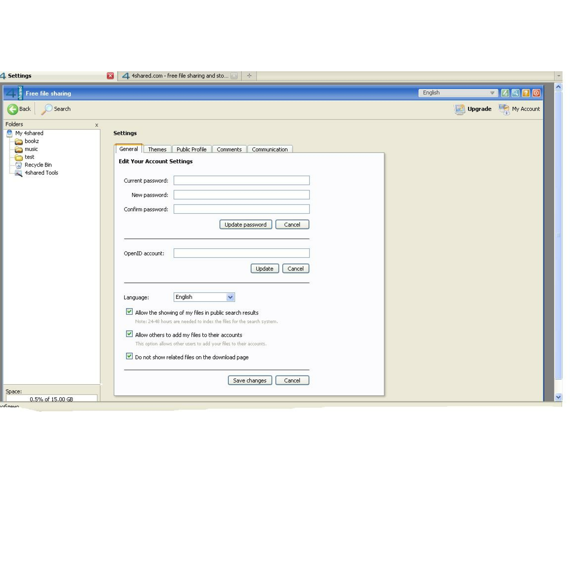The image size is (570, 570).
Task: Click the Search magnifier icon in toolbar
Action: click(x=47, y=109)
